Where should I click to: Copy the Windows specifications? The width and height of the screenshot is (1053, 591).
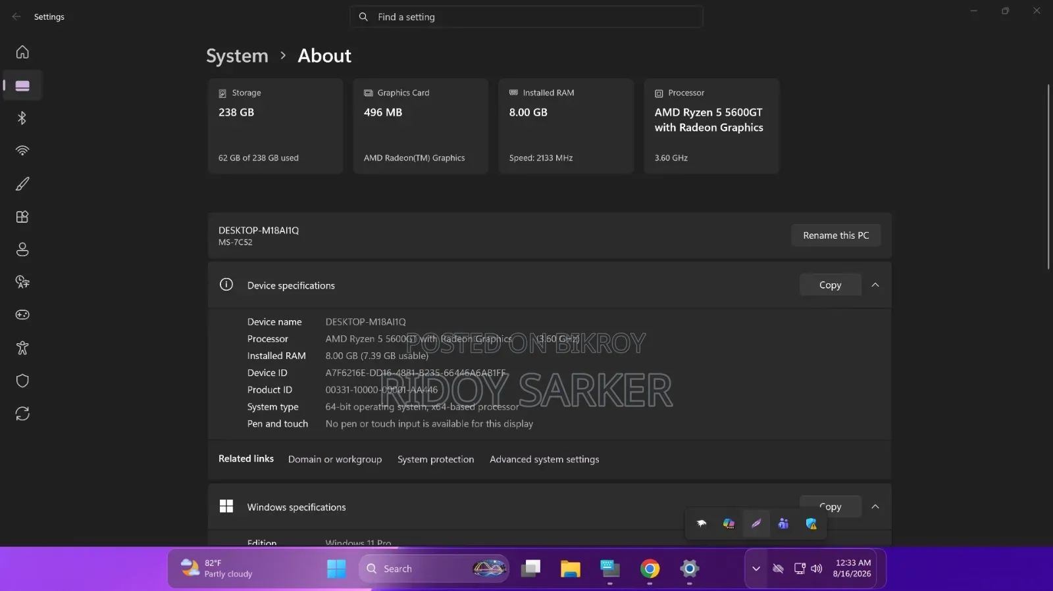(x=830, y=506)
